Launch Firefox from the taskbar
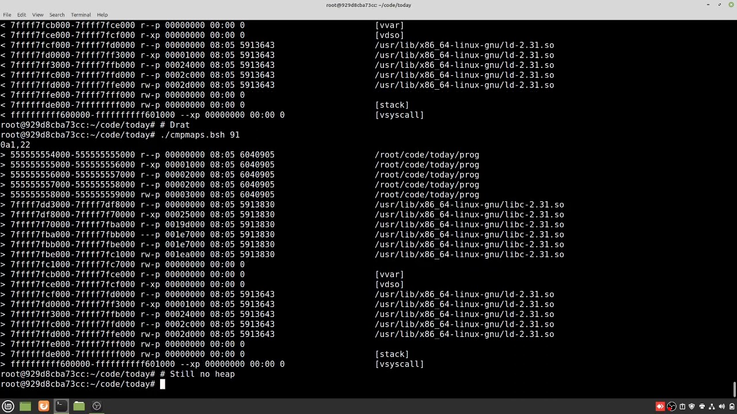Image resolution: width=737 pixels, height=414 pixels. pos(43,406)
